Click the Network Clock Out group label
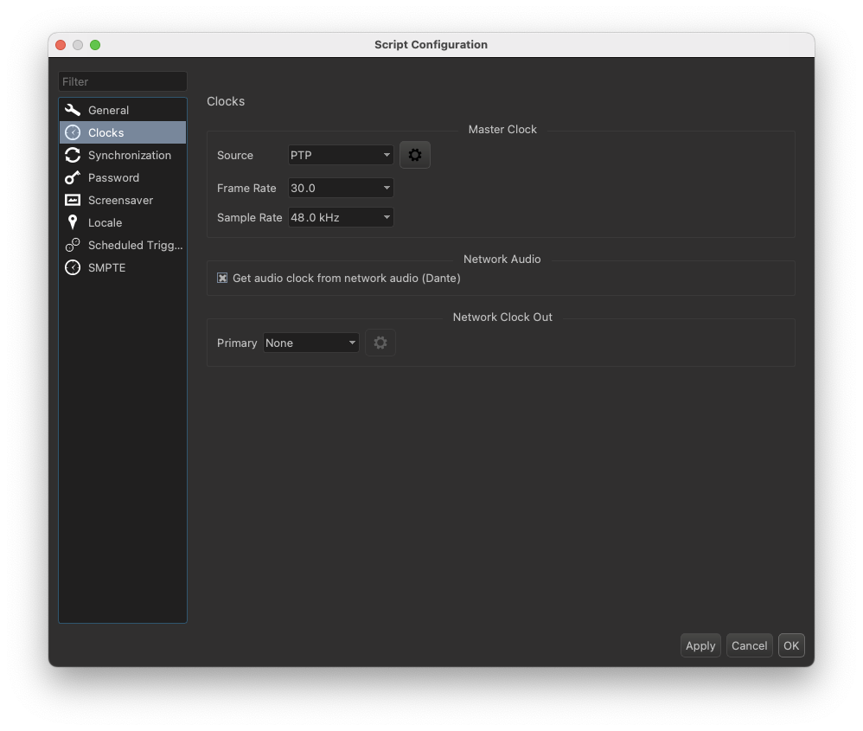 pos(502,317)
